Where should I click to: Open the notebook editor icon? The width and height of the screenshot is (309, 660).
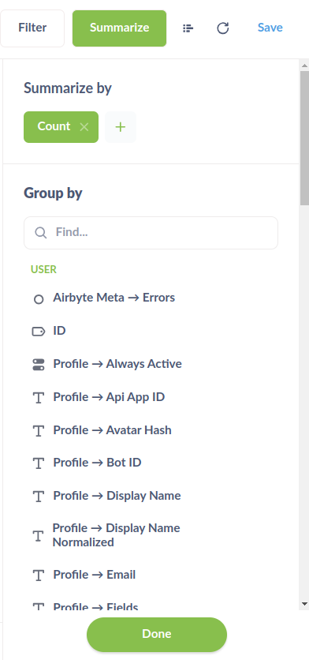[188, 28]
